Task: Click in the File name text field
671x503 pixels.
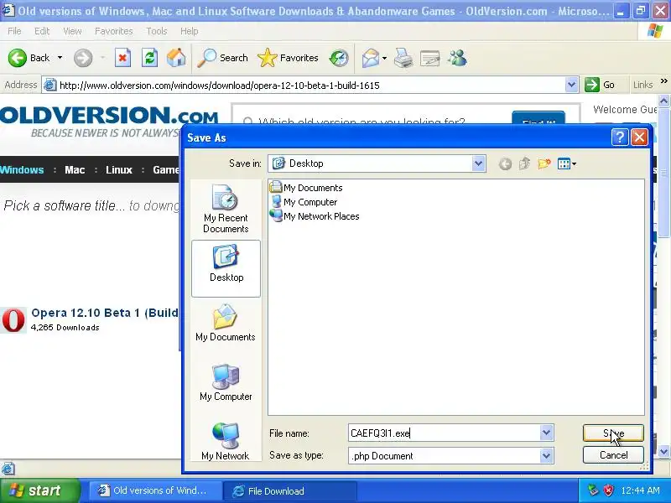Action: point(445,433)
